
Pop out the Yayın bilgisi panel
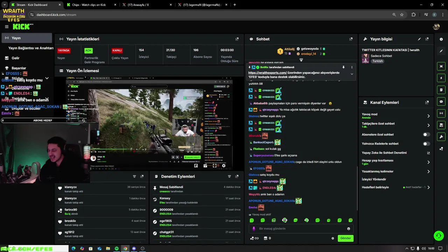427,39
